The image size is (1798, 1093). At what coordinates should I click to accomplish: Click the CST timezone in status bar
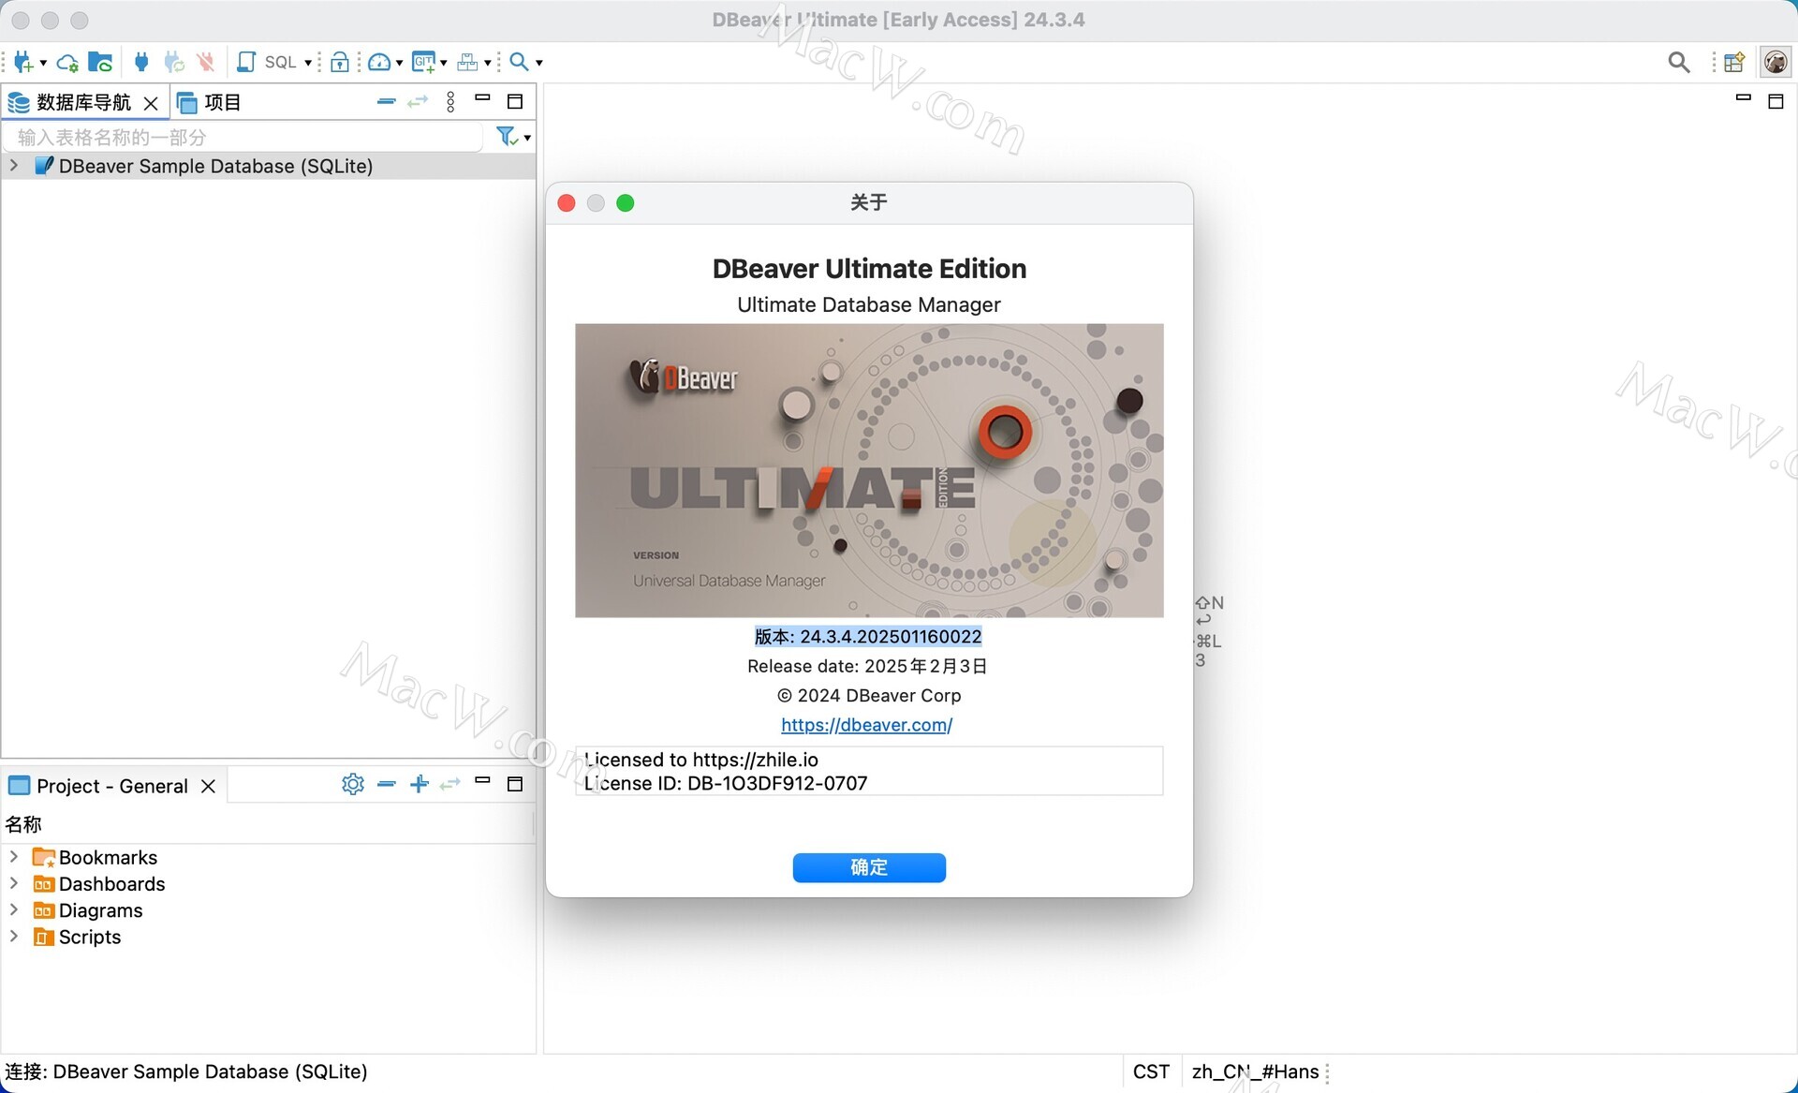point(1151,1071)
